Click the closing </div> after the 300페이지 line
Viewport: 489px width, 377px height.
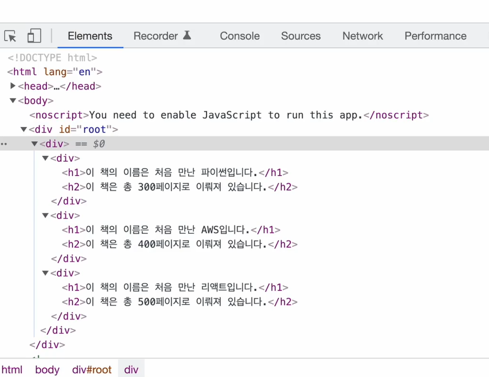(x=69, y=201)
